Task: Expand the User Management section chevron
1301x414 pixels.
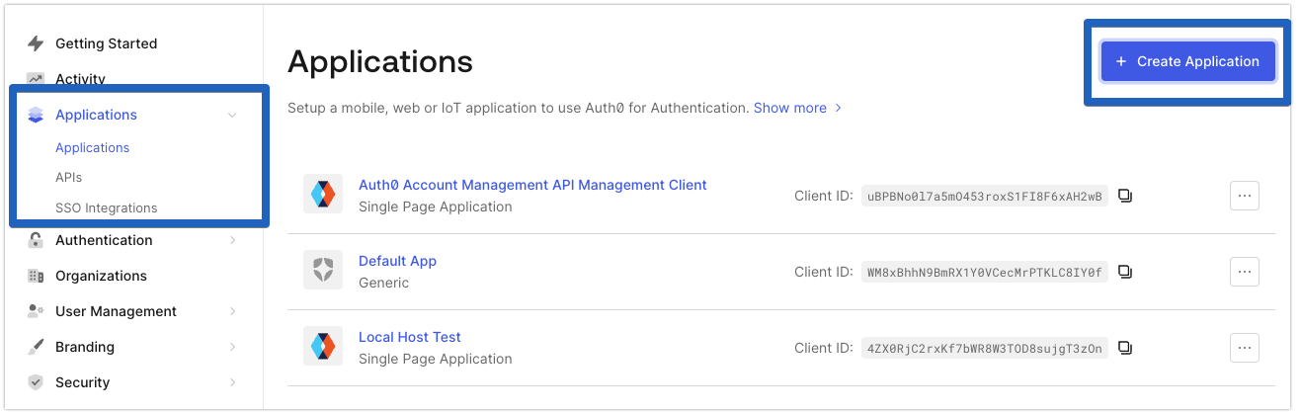Action: click(x=232, y=311)
